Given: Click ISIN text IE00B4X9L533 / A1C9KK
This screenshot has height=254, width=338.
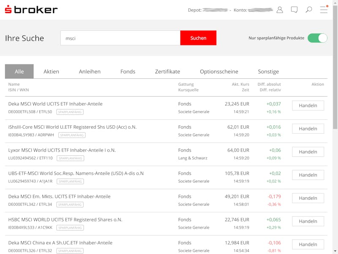Looking at the screenshot, I should click(30, 227).
